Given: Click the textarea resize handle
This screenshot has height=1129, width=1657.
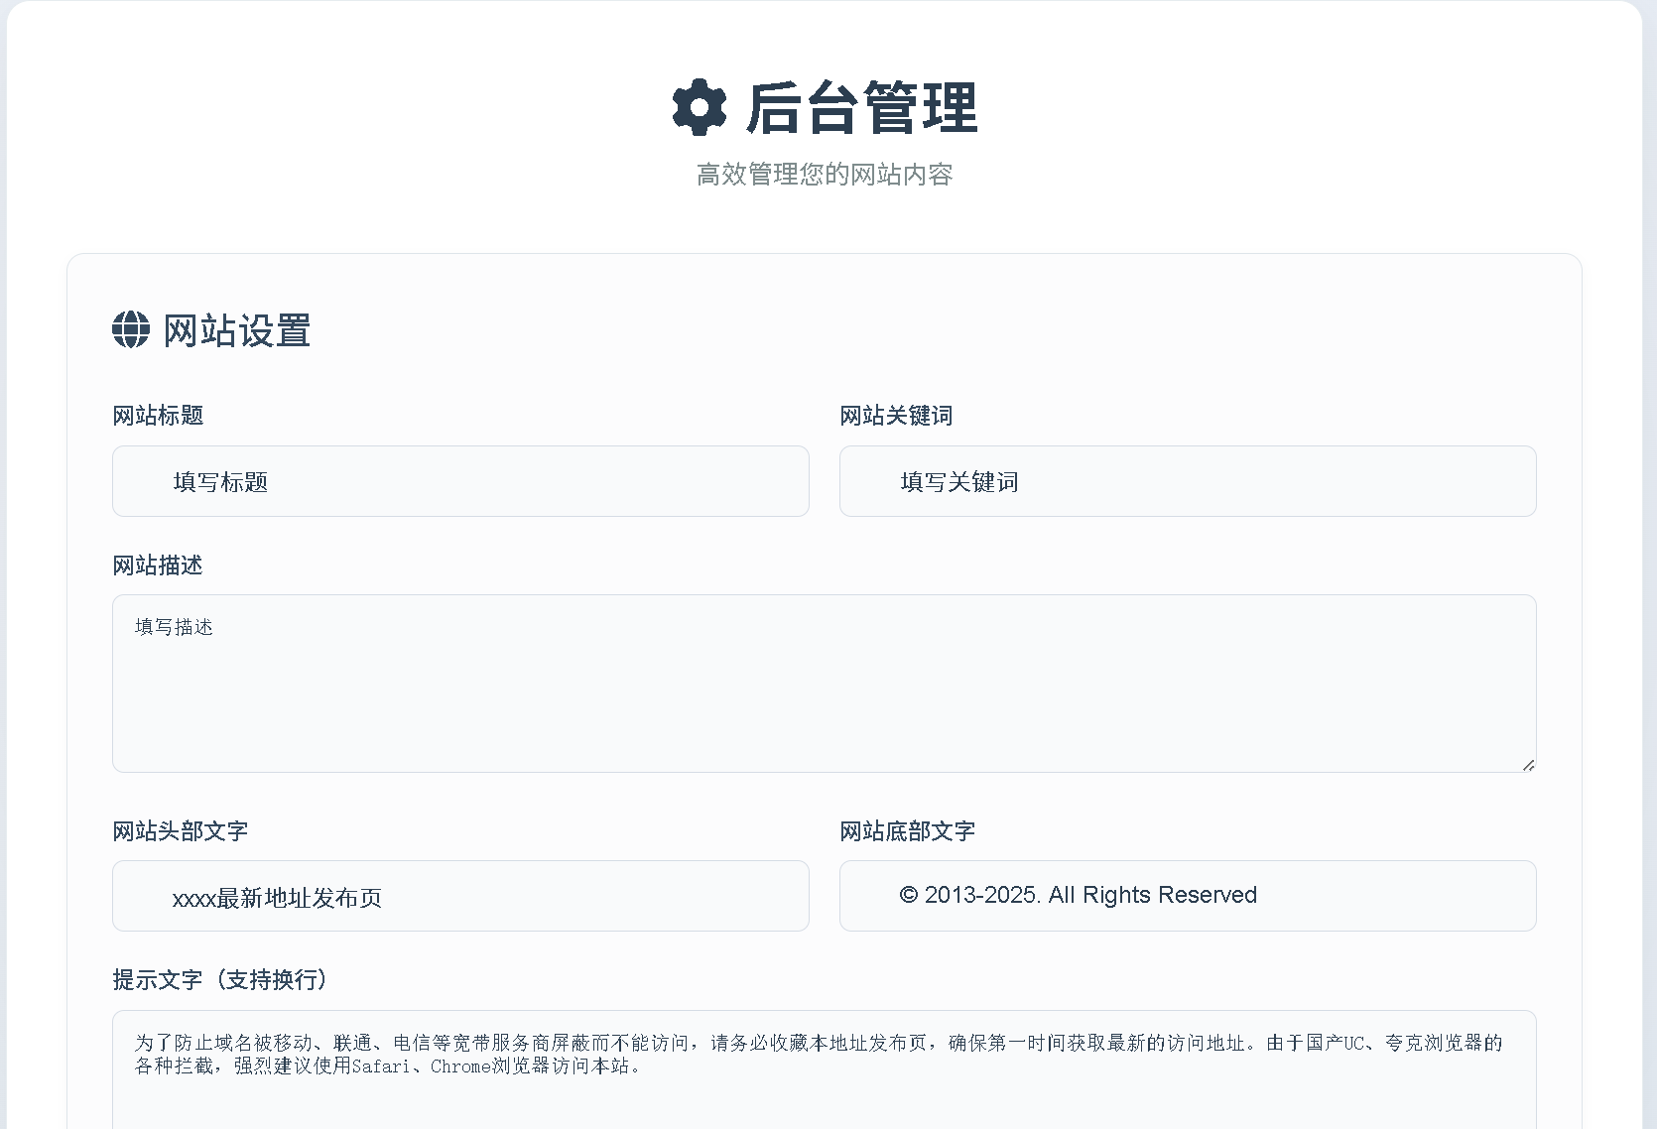Looking at the screenshot, I should tap(1528, 765).
